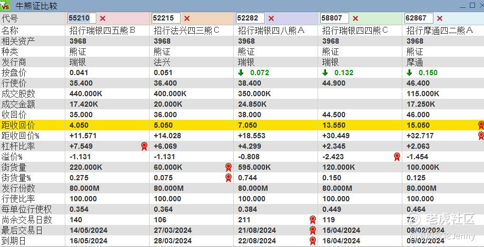This screenshot has width=484, height=247.
Task: Click the code input field showing 55210
Action: coord(82,18)
